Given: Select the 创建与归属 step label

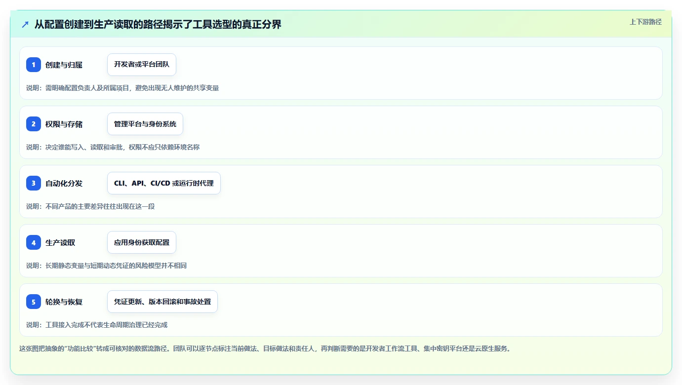Looking at the screenshot, I should coord(64,65).
